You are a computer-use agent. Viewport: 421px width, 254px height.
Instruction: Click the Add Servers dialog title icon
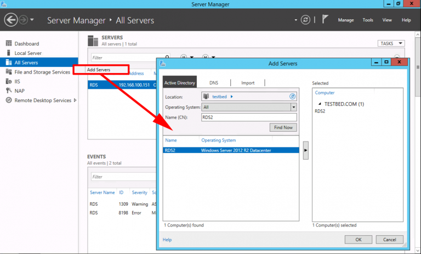coord(162,64)
